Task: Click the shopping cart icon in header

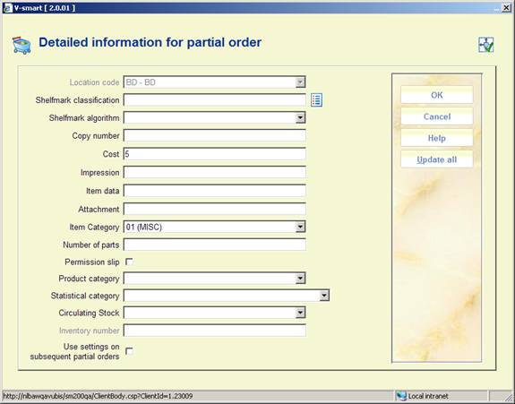Action: click(x=21, y=45)
